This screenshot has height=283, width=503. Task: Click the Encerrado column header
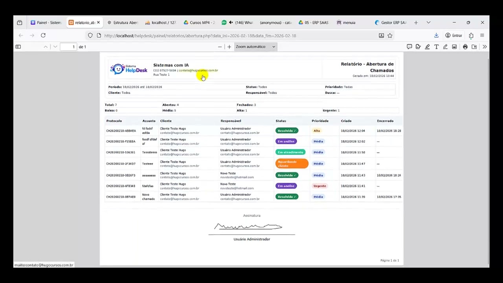[385, 121]
